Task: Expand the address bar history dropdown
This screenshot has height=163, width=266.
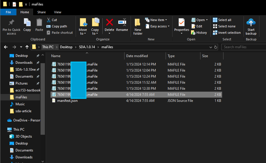Action: coord(211,47)
